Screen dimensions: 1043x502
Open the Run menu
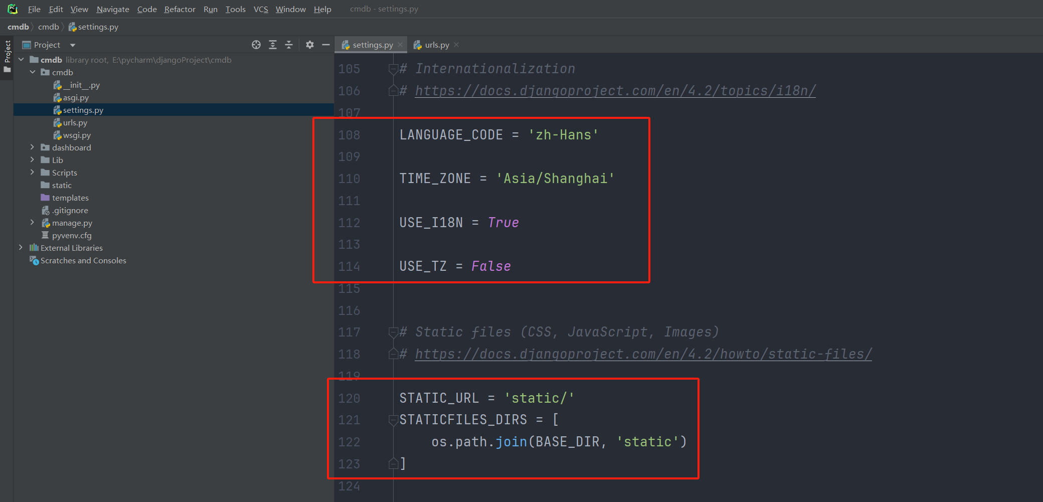(x=211, y=9)
